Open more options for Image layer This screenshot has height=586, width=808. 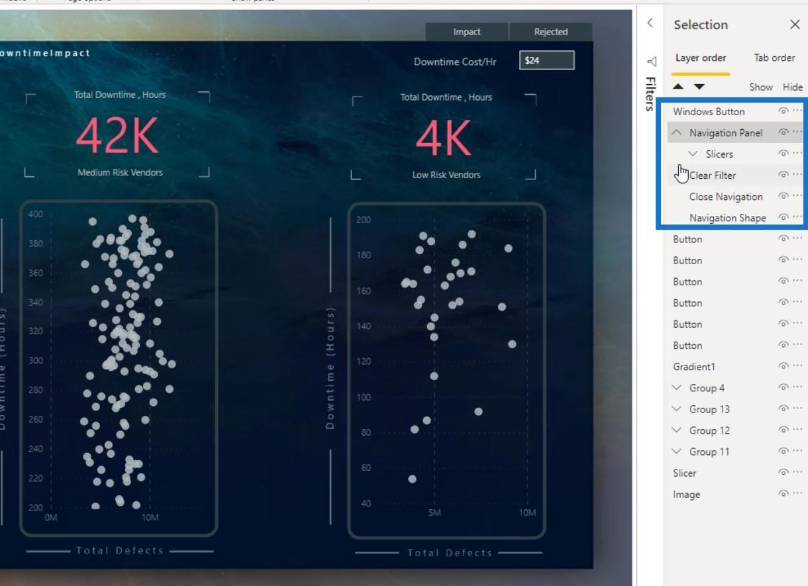pyautogui.click(x=797, y=494)
